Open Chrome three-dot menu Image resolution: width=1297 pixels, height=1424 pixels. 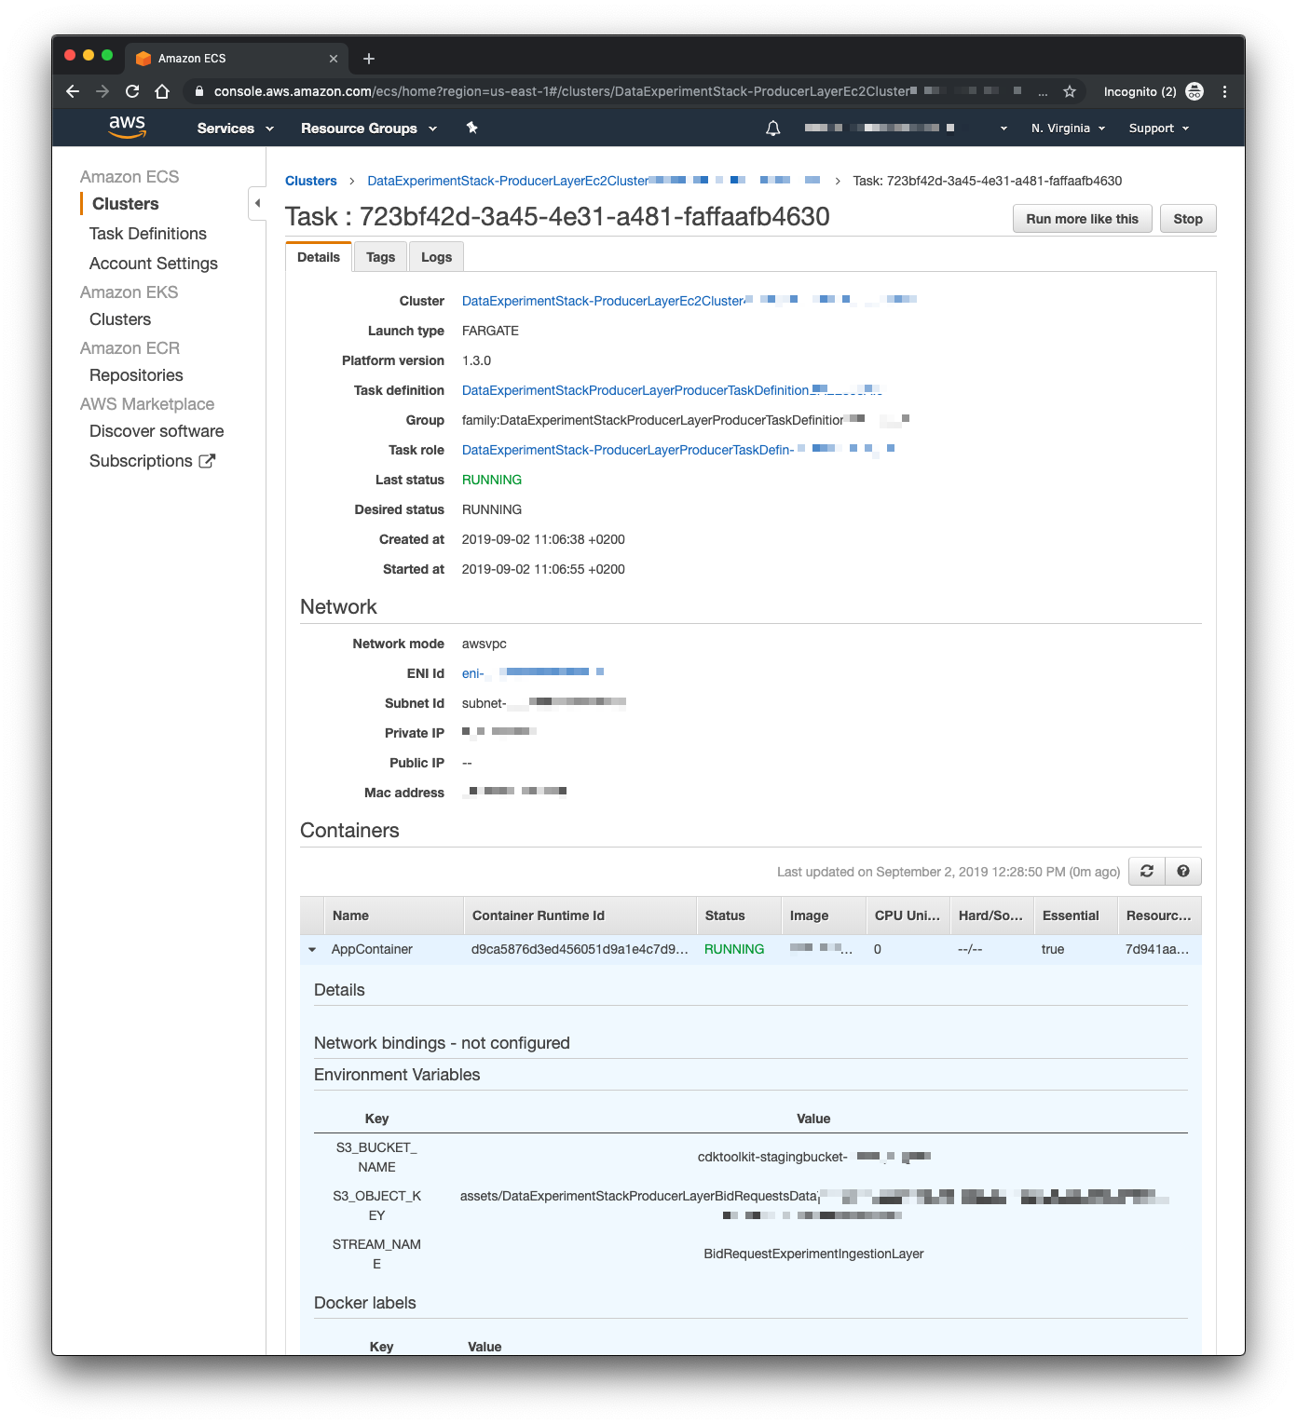(x=1224, y=91)
